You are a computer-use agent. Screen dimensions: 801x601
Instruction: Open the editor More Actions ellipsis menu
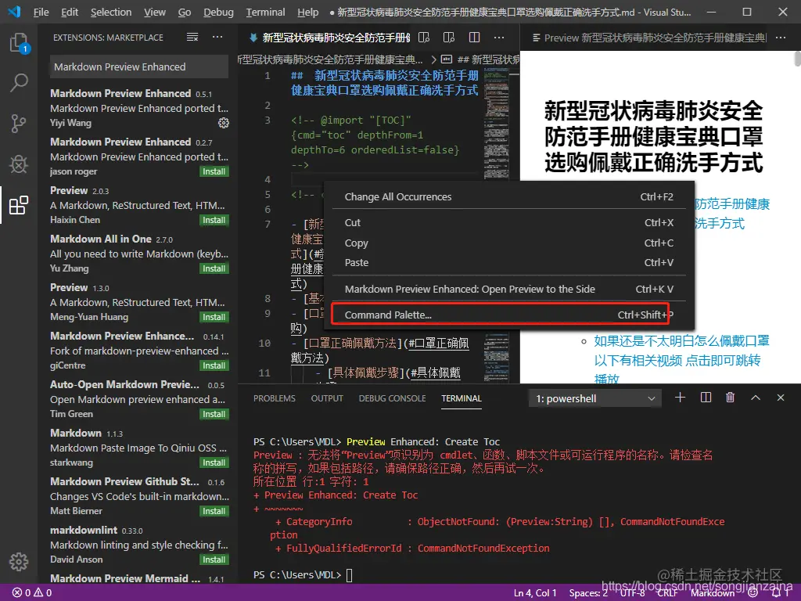[499, 37]
